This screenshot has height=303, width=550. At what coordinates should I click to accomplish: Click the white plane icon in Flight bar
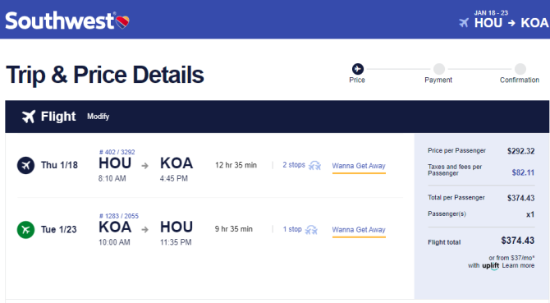(x=29, y=117)
